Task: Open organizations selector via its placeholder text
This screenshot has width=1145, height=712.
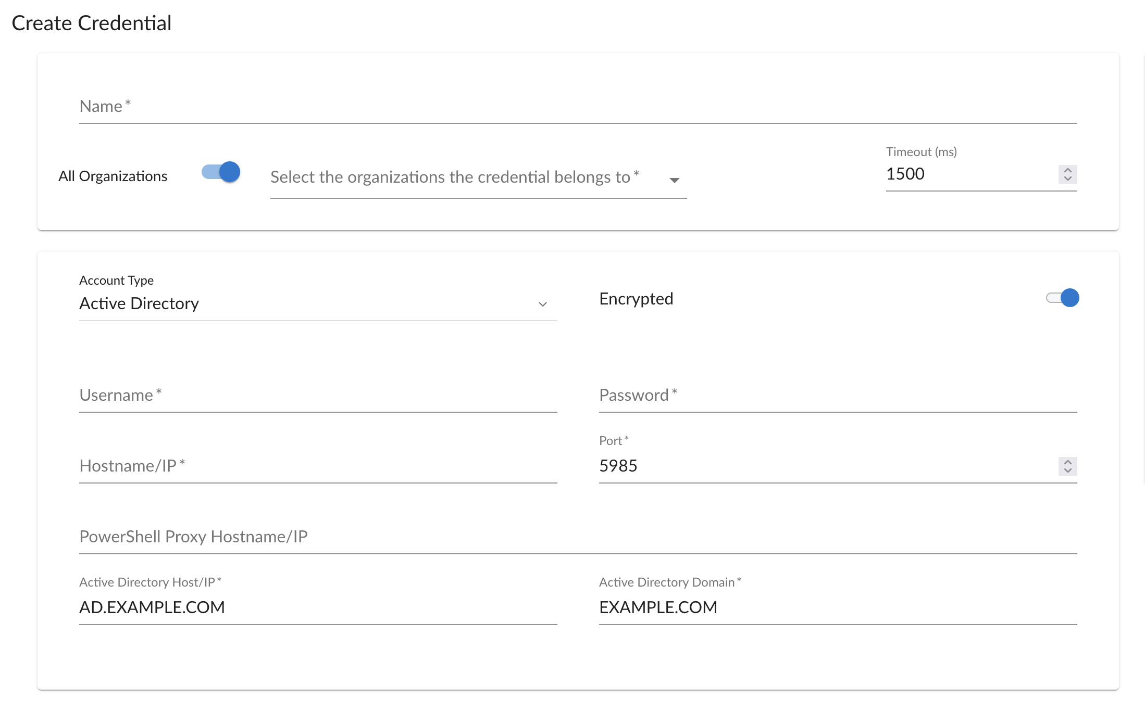Action: (450, 177)
